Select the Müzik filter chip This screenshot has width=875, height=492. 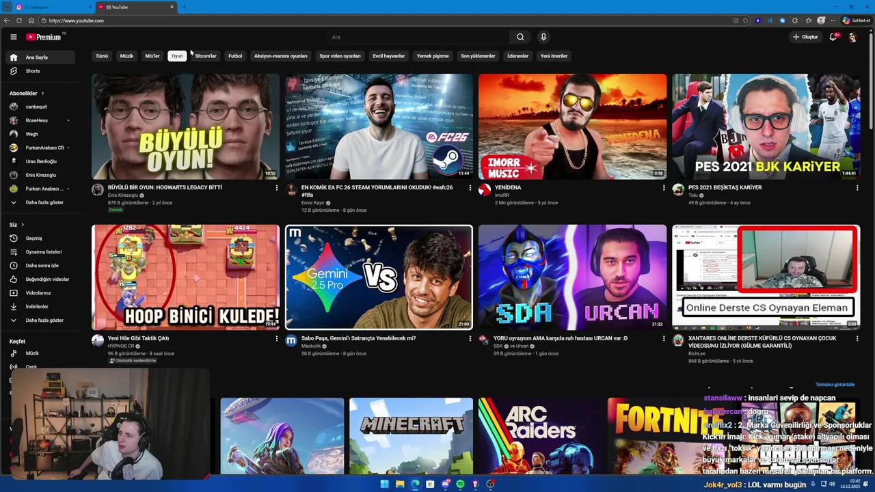pos(126,56)
